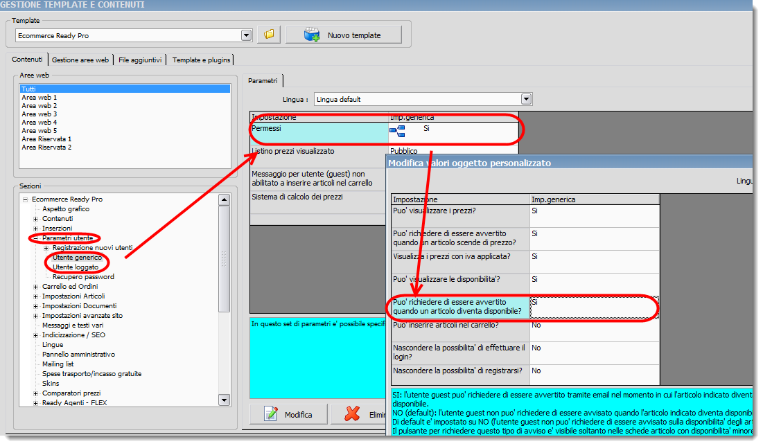Select Area Riservata 2 in list
This screenshot has width=763, height=446.
click(x=125, y=147)
